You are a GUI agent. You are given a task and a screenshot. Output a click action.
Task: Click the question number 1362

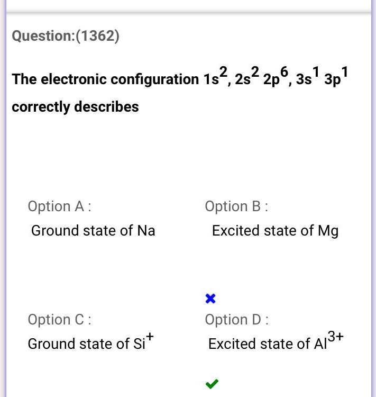(x=98, y=36)
